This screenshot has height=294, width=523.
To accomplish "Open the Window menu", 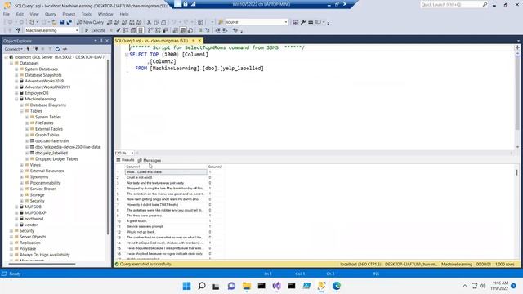I will click(x=105, y=14).
